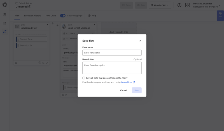Image resolution: width=224 pixels, height=131 pixels.
Task: Click the drag handle on Current Time
Action: tap(18, 39)
